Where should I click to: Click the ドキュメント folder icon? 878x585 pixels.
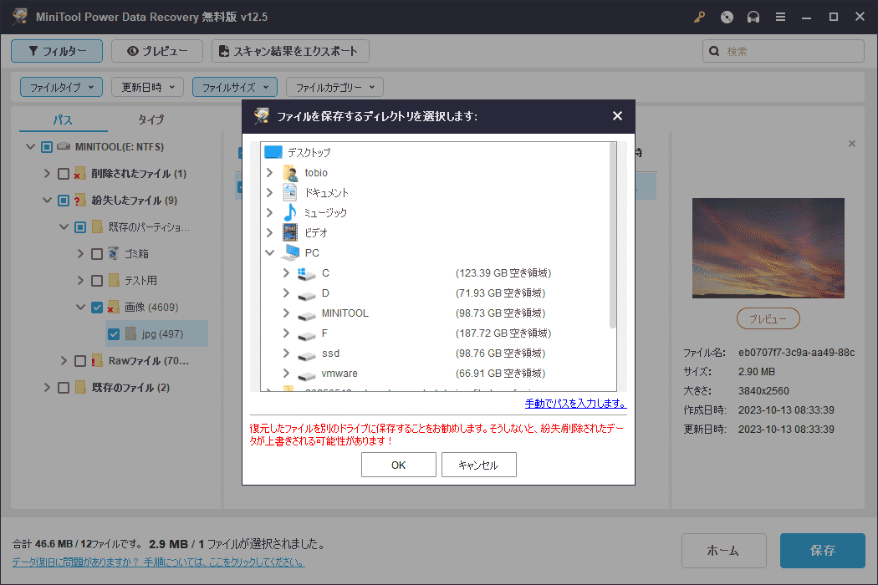pyautogui.click(x=290, y=192)
